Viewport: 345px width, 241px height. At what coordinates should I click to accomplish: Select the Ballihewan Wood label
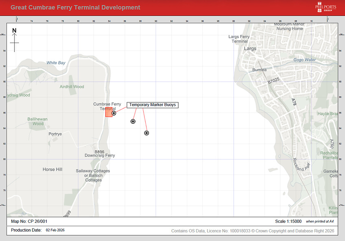pos(38,121)
